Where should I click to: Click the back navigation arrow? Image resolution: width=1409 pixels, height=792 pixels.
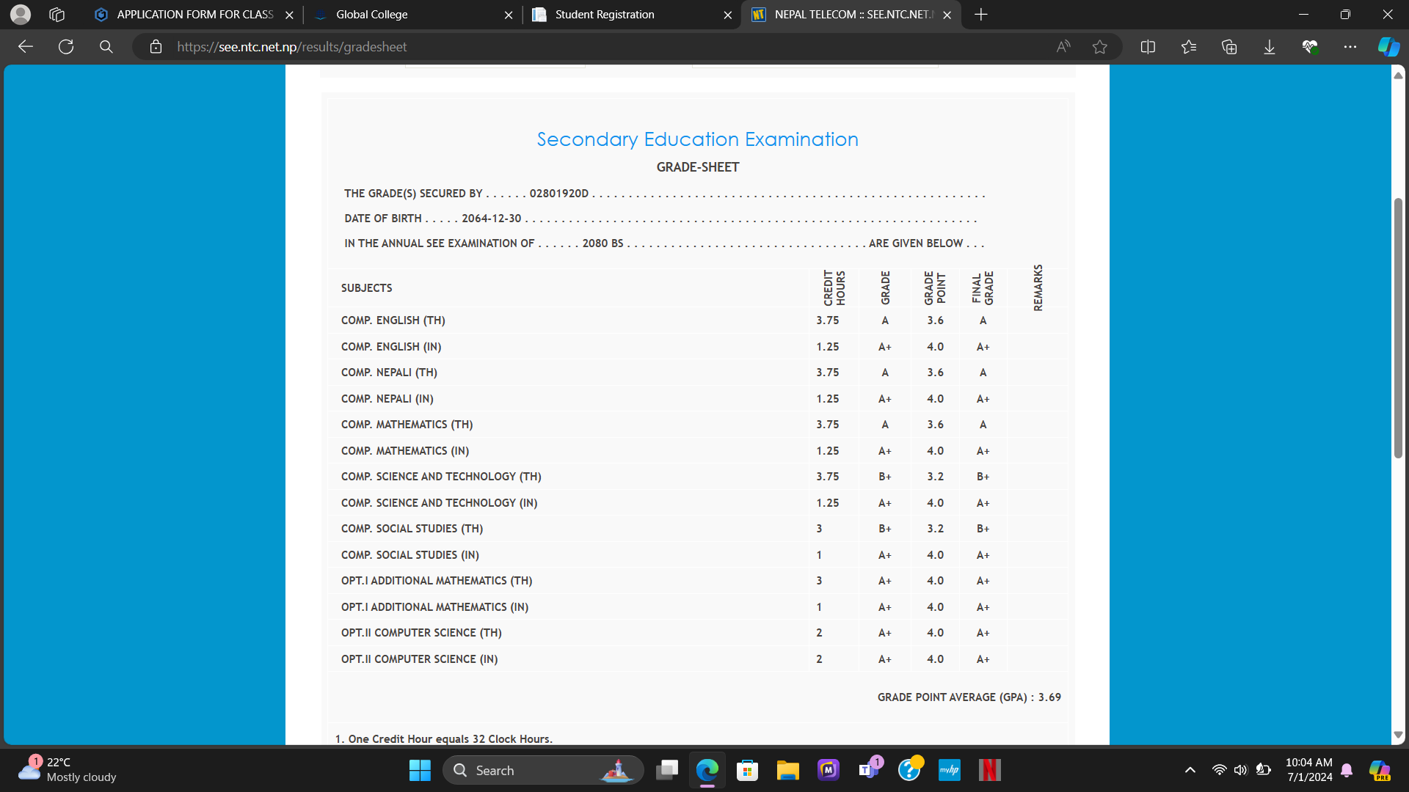(26, 47)
